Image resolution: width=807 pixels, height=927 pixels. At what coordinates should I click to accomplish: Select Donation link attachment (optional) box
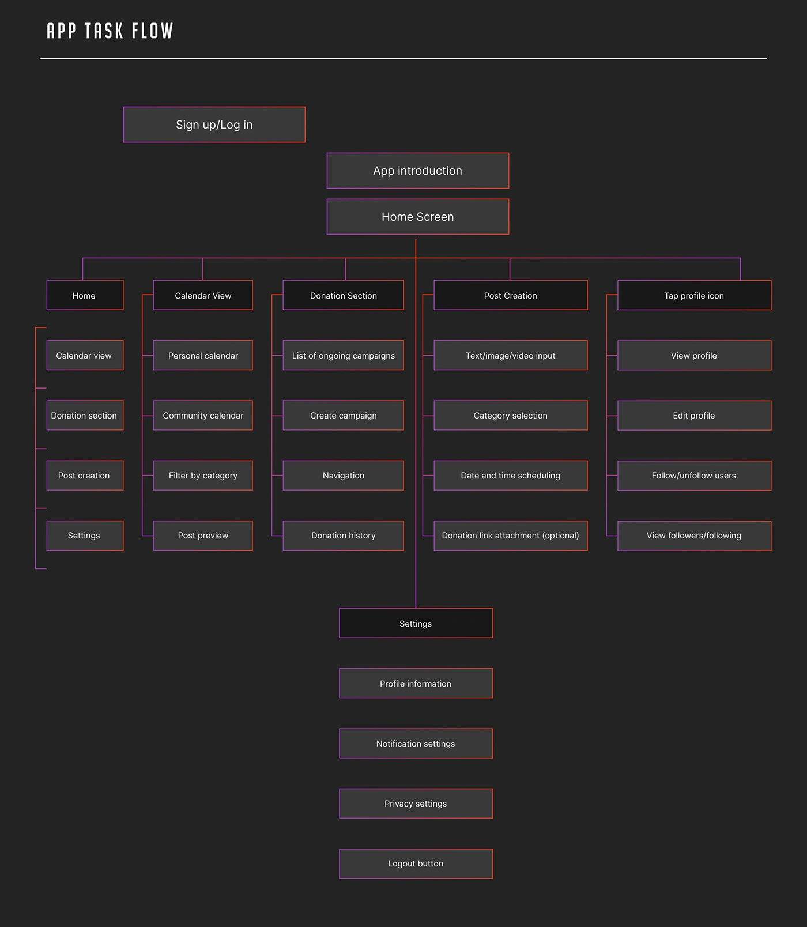coord(511,536)
